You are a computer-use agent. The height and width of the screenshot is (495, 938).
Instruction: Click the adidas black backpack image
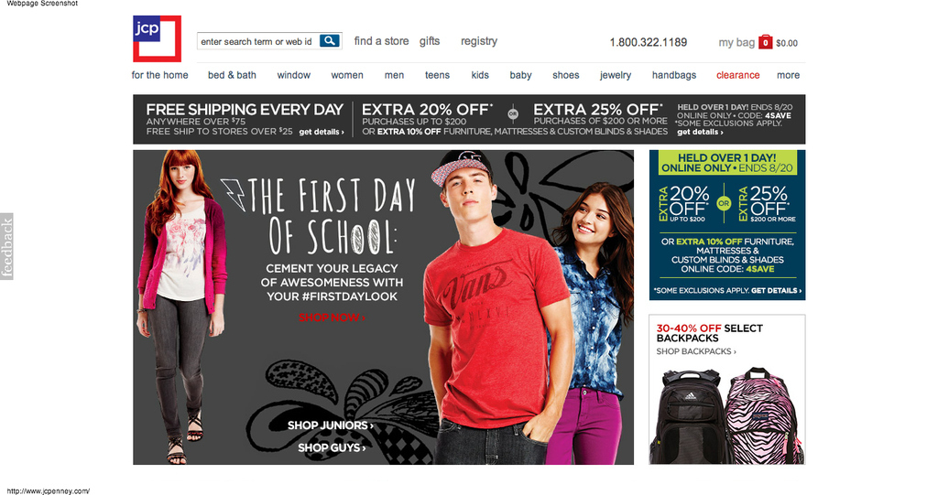(687, 414)
